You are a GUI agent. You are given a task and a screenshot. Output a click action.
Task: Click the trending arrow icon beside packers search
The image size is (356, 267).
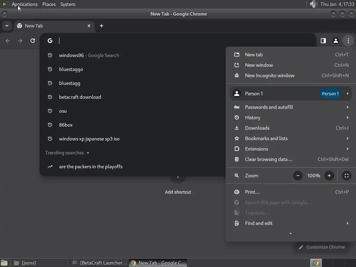(50, 167)
